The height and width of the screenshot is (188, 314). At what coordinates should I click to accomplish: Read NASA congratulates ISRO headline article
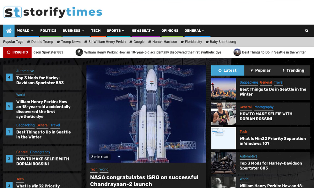tap(144, 180)
